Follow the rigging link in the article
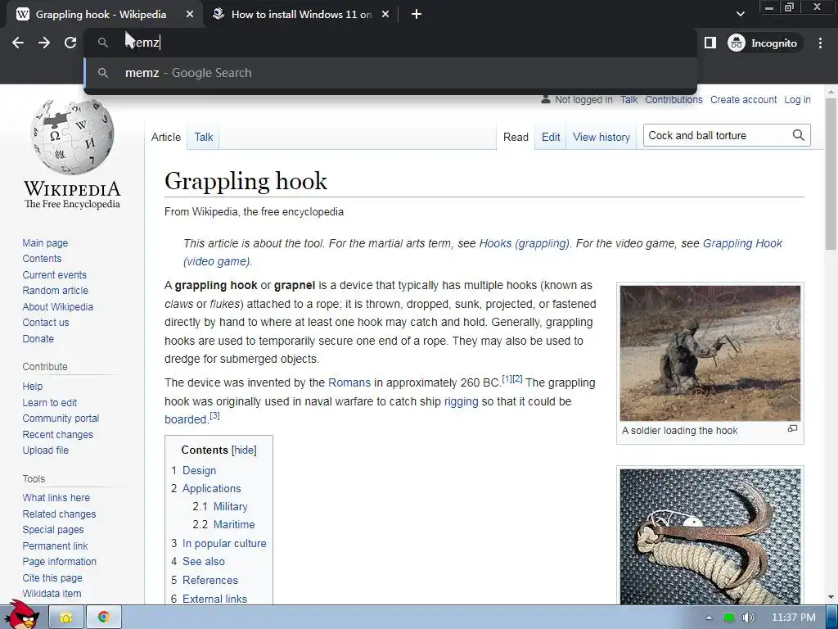838x629 pixels. [x=461, y=401]
